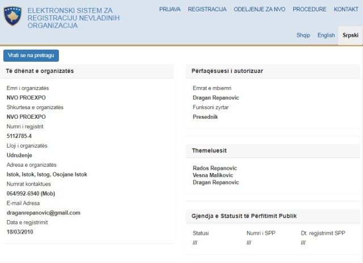
Task: Click the email draganrepanovic@gmail.com
Action: 43,213
